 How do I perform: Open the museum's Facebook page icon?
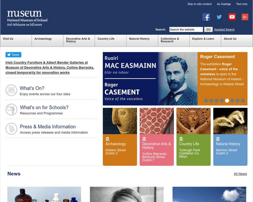coord(206,17)
